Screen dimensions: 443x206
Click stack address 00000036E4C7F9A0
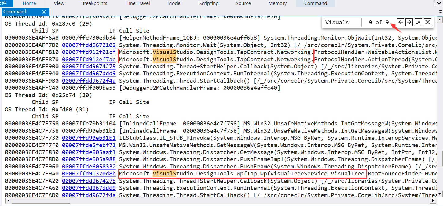click(32, 174)
